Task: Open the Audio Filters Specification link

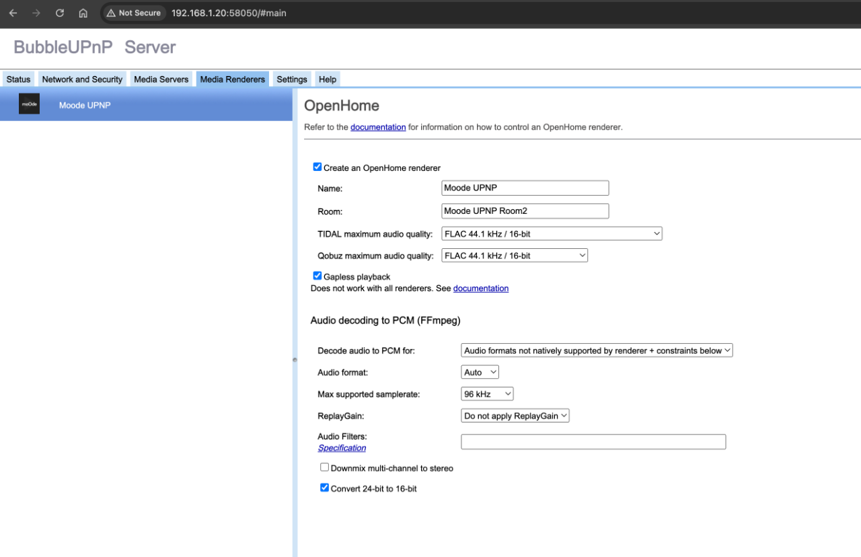Action: coord(342,448)
